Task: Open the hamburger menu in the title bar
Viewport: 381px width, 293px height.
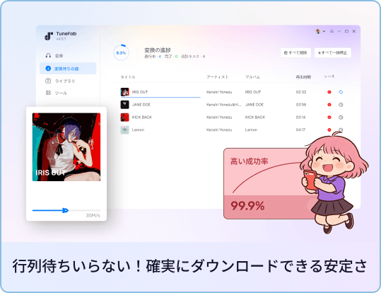Action: 332,31
